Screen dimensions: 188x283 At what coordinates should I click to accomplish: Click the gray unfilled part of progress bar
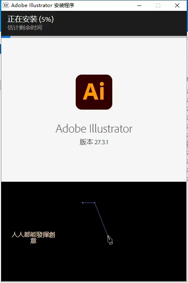99,37
